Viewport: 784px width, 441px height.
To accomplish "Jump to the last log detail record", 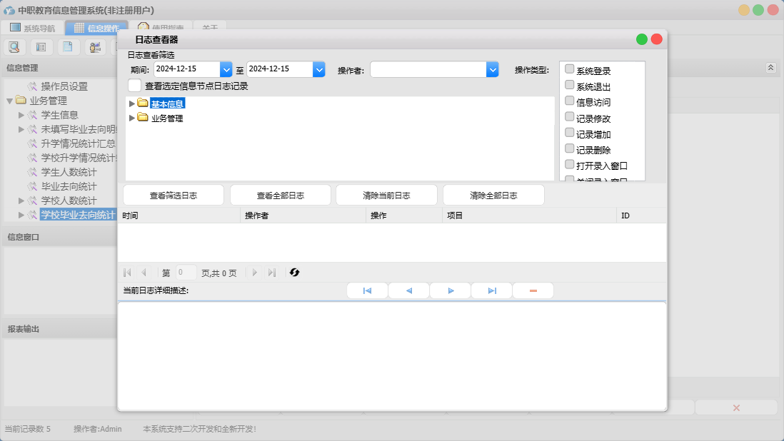I will coord(492,291).
